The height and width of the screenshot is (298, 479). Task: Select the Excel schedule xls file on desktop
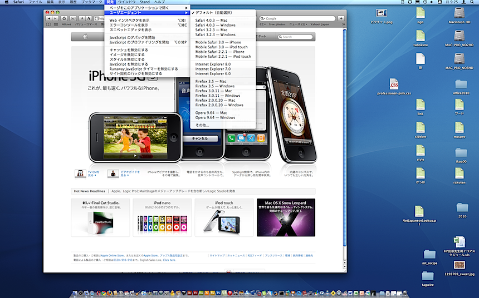point(459,246)
